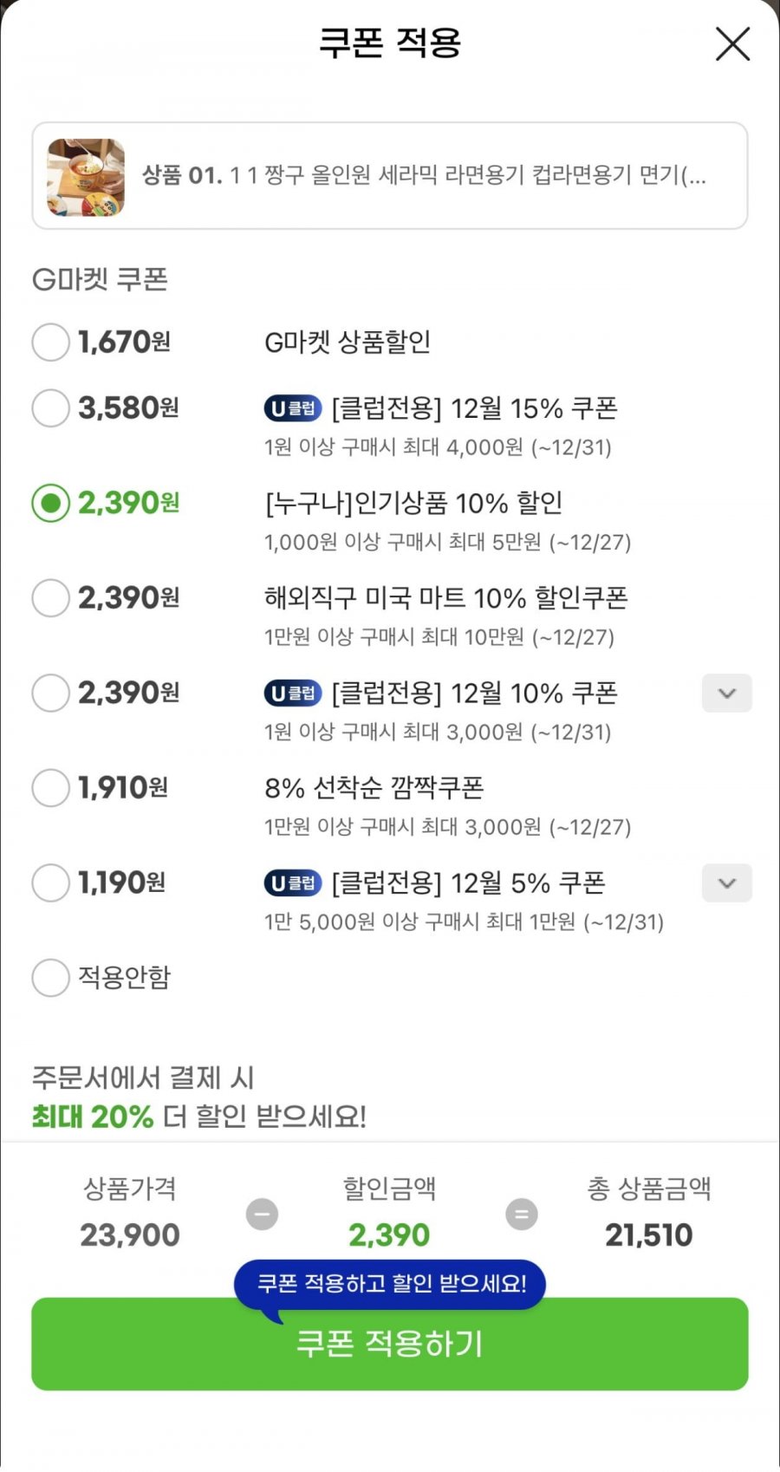Choose the 1,910원 선착순 깜짝쿠폰 radio
Viewport: 780px width, 1472px height.
point(50,788)
